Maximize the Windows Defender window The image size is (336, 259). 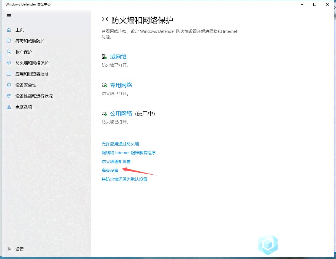click(x=315, y=4)
